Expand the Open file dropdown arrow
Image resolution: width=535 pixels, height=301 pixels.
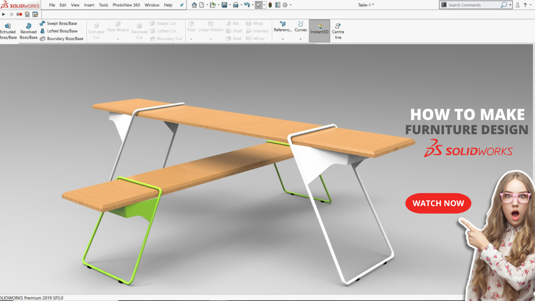tap(218, 5)
